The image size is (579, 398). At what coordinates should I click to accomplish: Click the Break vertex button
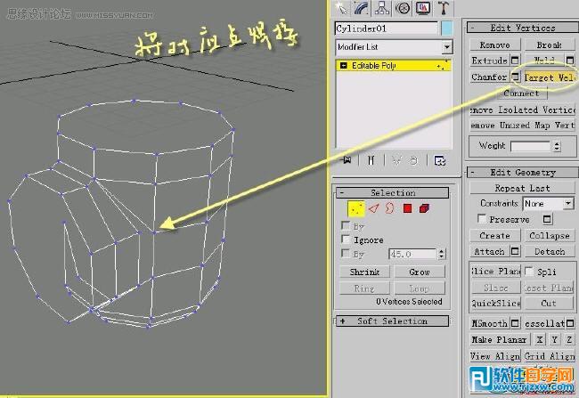550,45
